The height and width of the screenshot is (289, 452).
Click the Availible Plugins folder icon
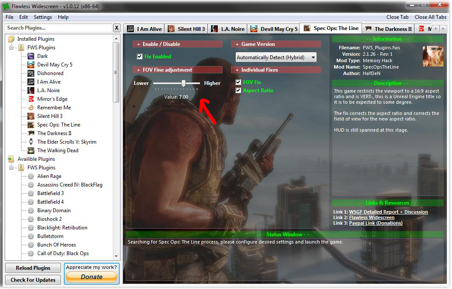point(12,159)
